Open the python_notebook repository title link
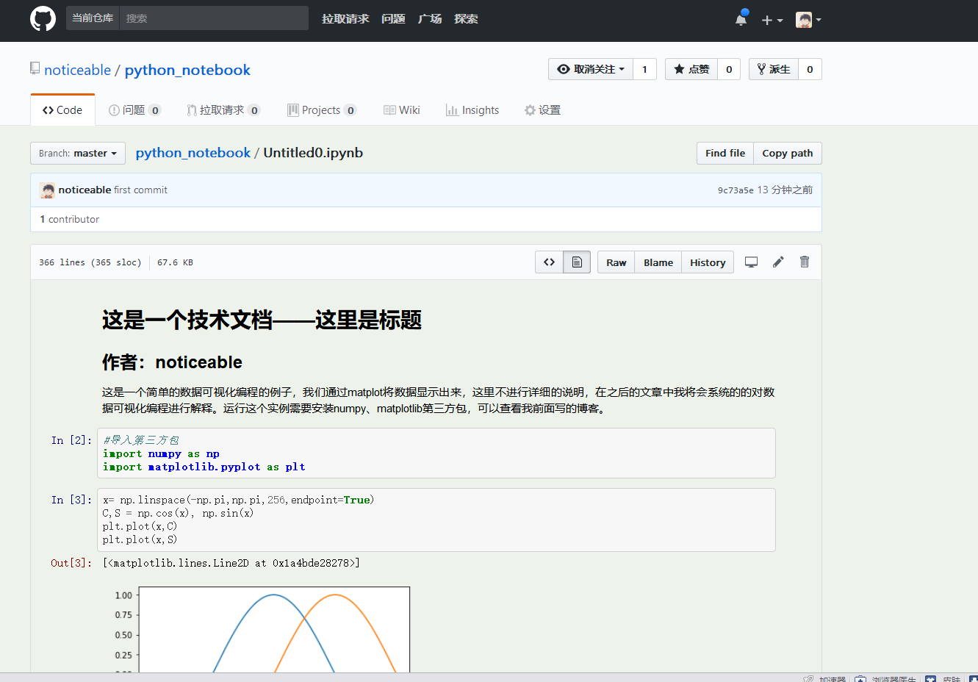 187,70
